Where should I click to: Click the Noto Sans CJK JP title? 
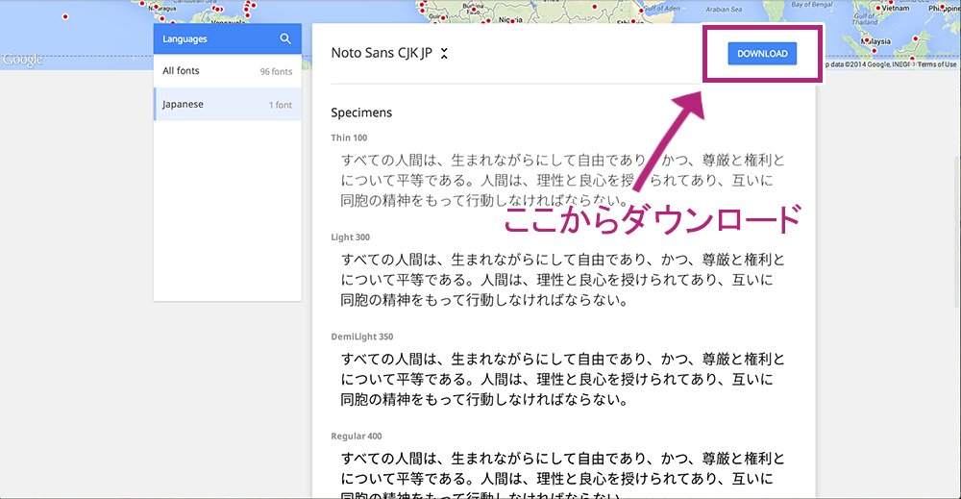click(x=382, y=53)
